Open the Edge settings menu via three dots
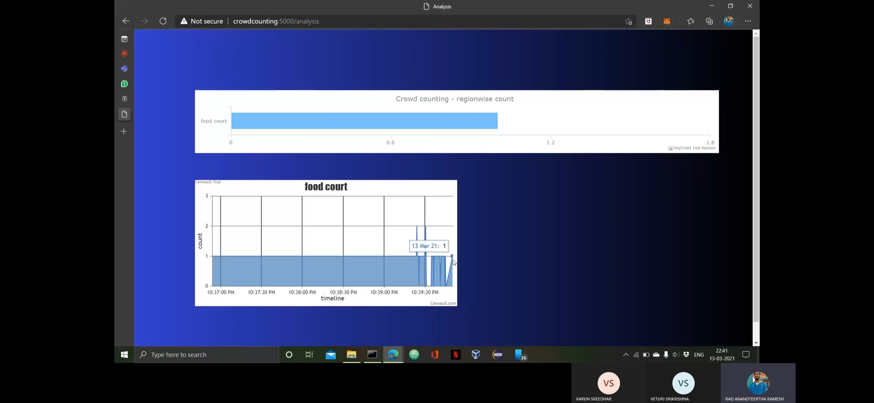Image resolution: width=874 pixels, height=403 pixels. tap(748, 21)
